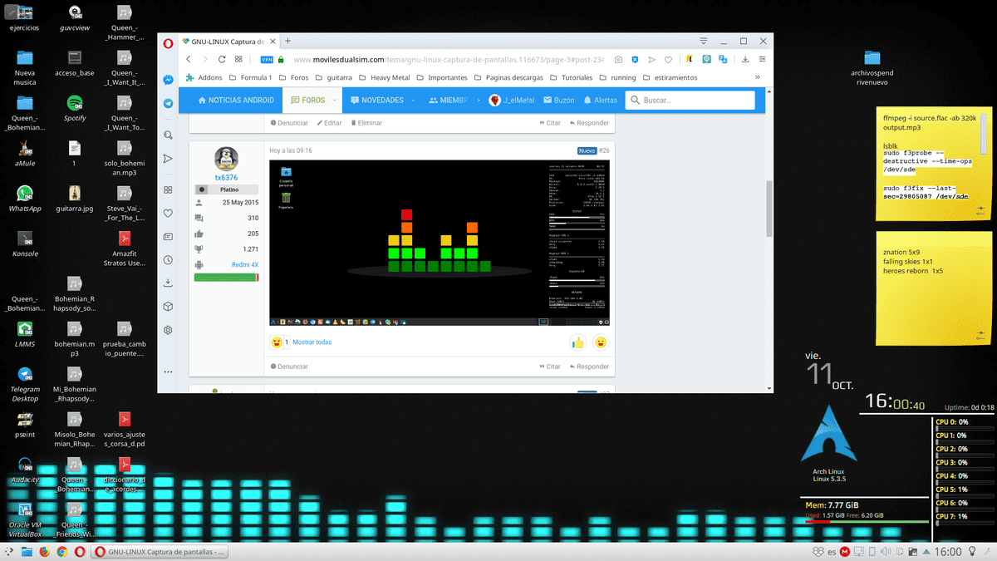This screenshot has width=997, height=561.
Task: Open Telegram in Opera sidebar
Action: coord(168,104)
